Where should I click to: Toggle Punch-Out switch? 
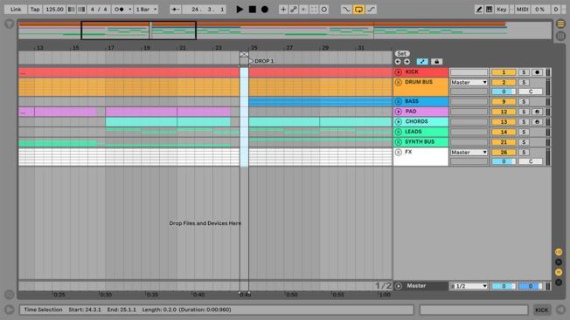[x=371, y=10]
